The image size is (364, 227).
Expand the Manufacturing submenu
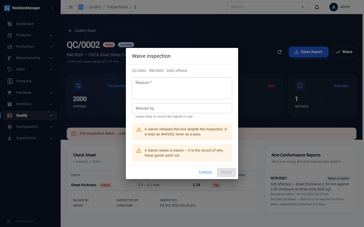click(51, 58)
